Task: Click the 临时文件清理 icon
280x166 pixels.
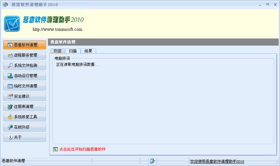Action: coord(10,86)
